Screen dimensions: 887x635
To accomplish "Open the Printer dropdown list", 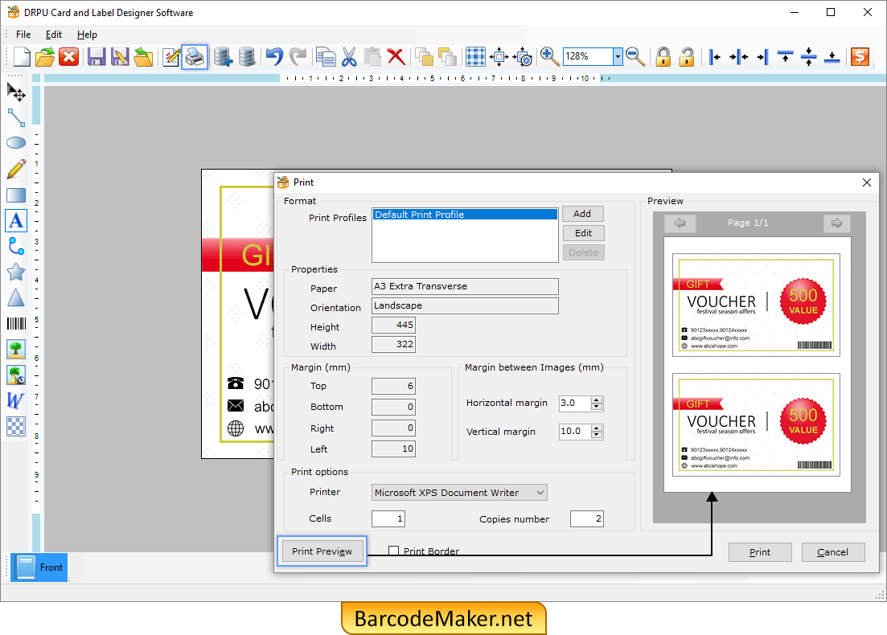I will coord(540,493).
